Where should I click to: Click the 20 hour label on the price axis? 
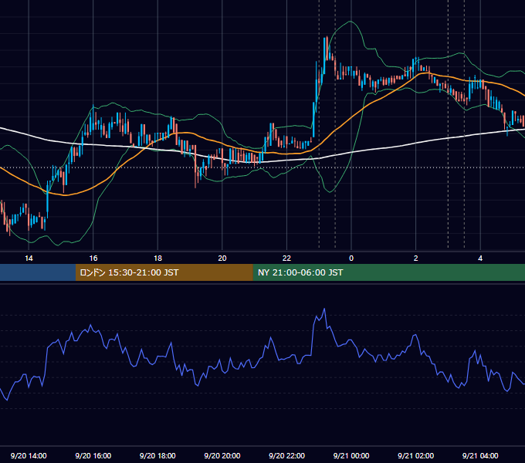pyautogui.click(x=222, y=259)
